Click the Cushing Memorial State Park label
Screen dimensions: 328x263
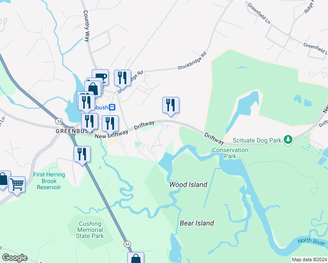90,230
